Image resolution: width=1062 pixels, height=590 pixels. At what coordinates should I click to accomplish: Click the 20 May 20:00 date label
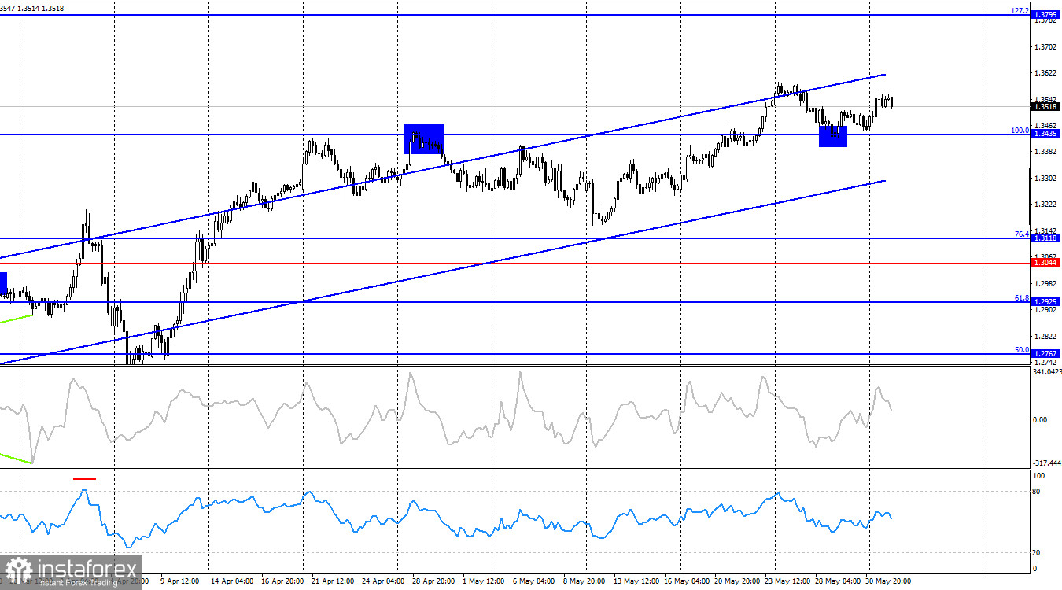(738, 582)
